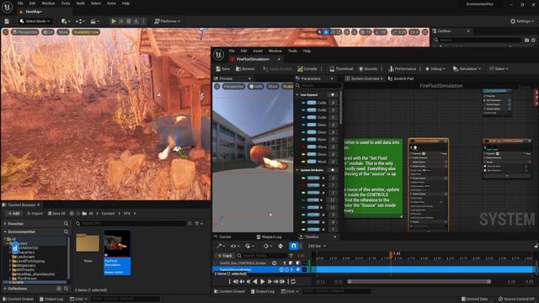Click Save All in Content Browser
539x303 pixels.
pyautogui.click(x=56, y=213)
